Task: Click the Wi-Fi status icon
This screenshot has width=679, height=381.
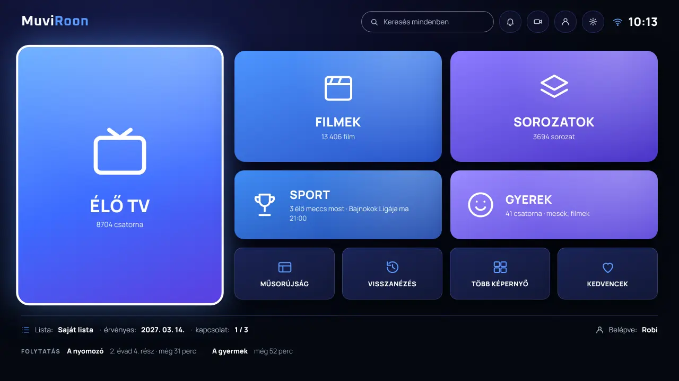Action: pos(617,22)
